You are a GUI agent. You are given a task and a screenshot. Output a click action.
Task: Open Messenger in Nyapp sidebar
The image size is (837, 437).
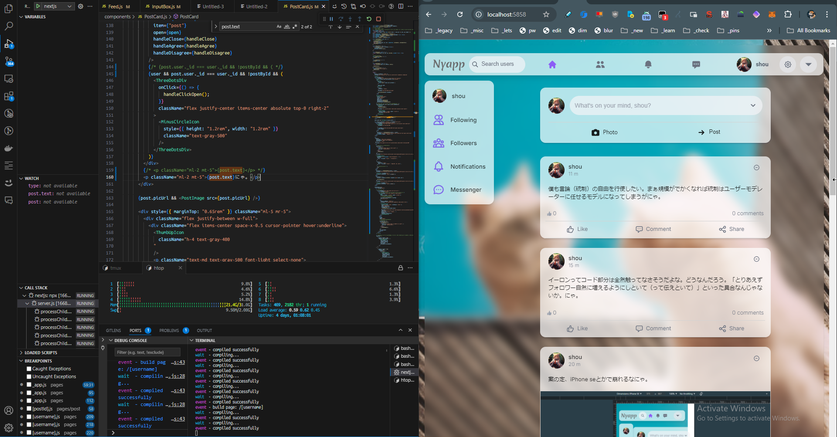tap(457, 190)
